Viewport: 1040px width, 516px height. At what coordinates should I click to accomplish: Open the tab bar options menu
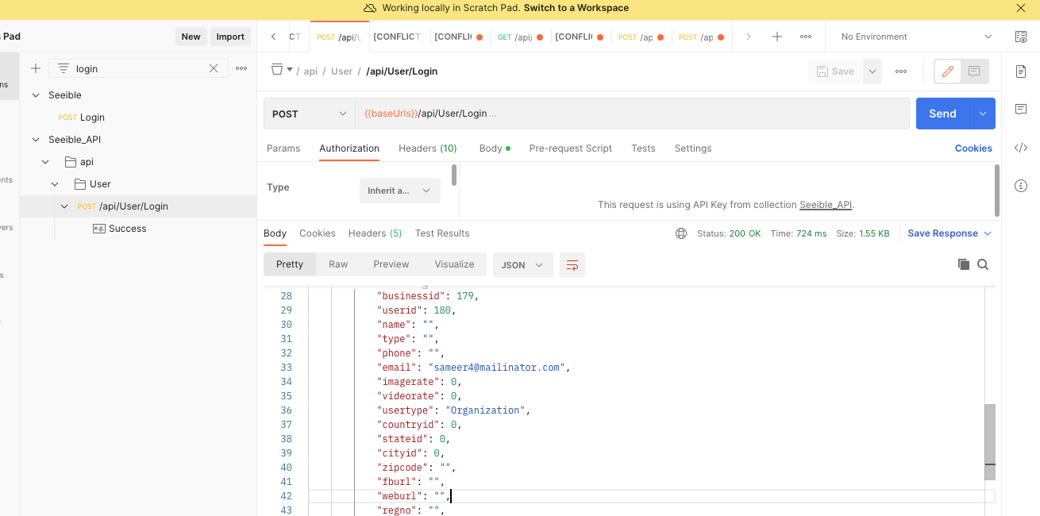(x=806, y=37)
